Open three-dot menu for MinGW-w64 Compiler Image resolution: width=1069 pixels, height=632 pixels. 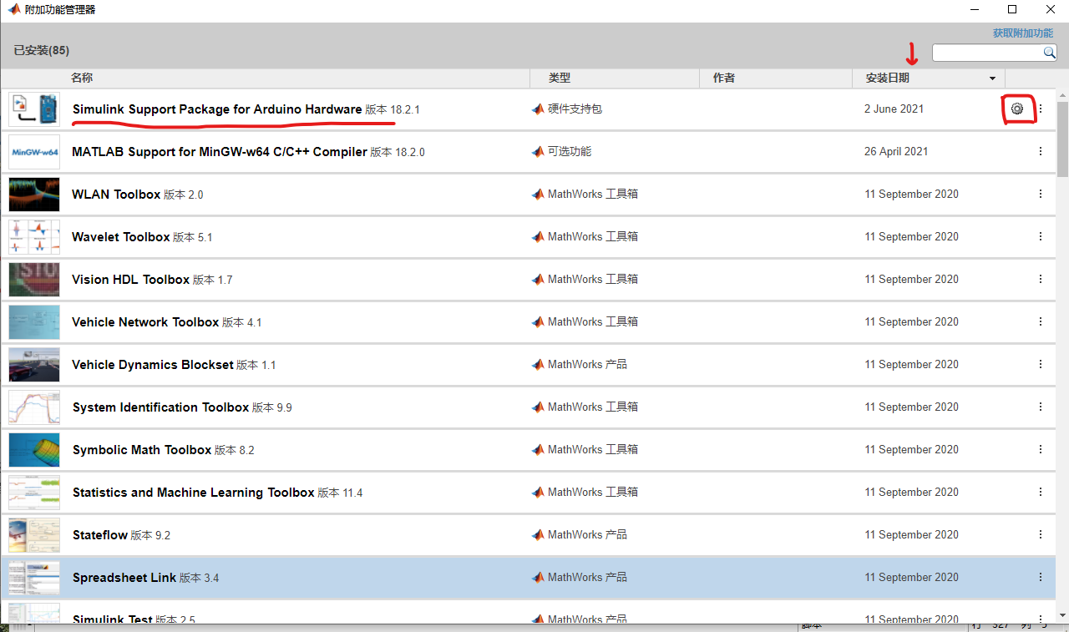[x=1040, y=151]
